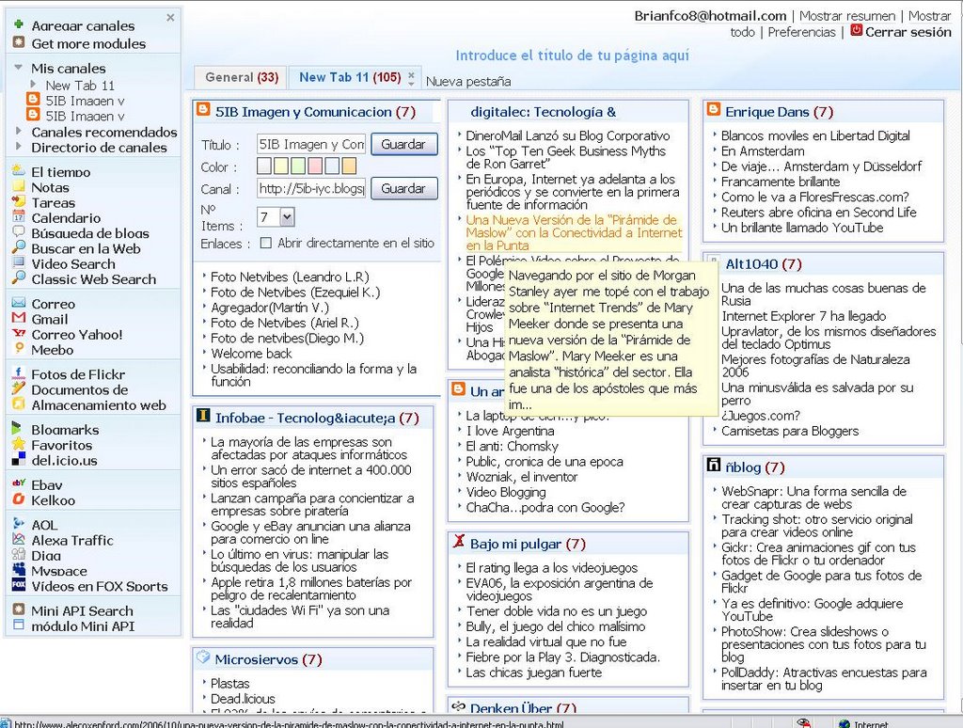The image size is (963, 728).
Task: Select the New Tab 11 tab
Action: click(350, 77)
